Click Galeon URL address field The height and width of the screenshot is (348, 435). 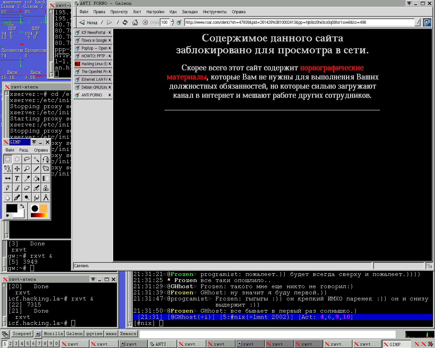pos(299,22)
